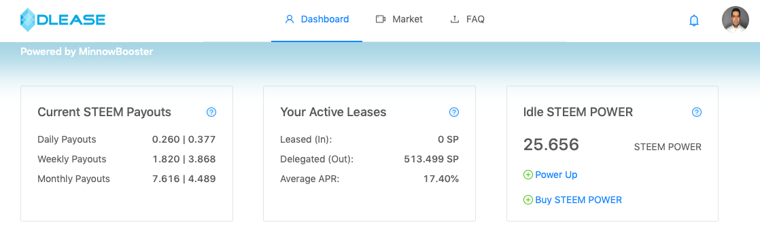Click help icon beside Your Active Leases
Screen dimensions: 760x248
pyautogui.click(x=454, y=112)
